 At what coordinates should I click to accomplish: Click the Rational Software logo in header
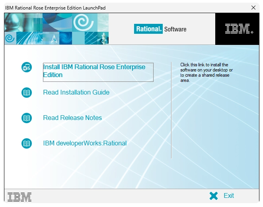(160, 29)
